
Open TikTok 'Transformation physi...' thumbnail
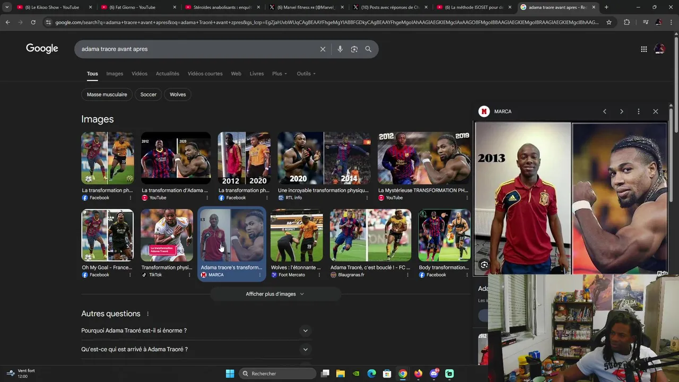(x=167, y=235)
